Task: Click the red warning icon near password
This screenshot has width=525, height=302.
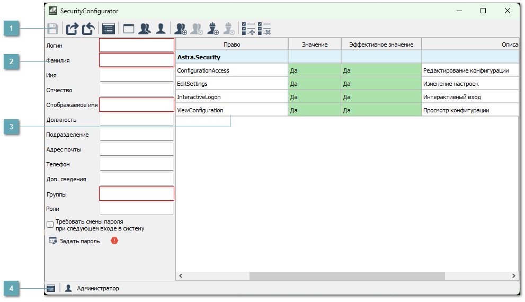Action: point(114,241)
